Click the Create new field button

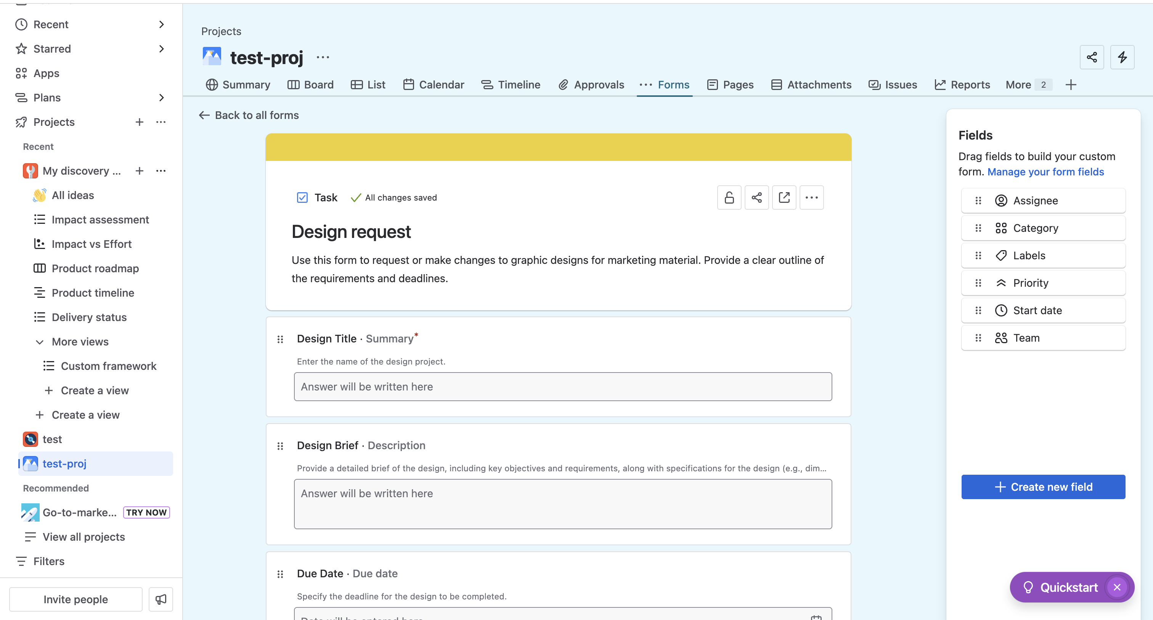(1043, 487)
